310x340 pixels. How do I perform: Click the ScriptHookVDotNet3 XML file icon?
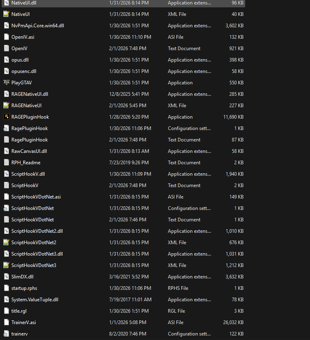[x=6, y=265]
